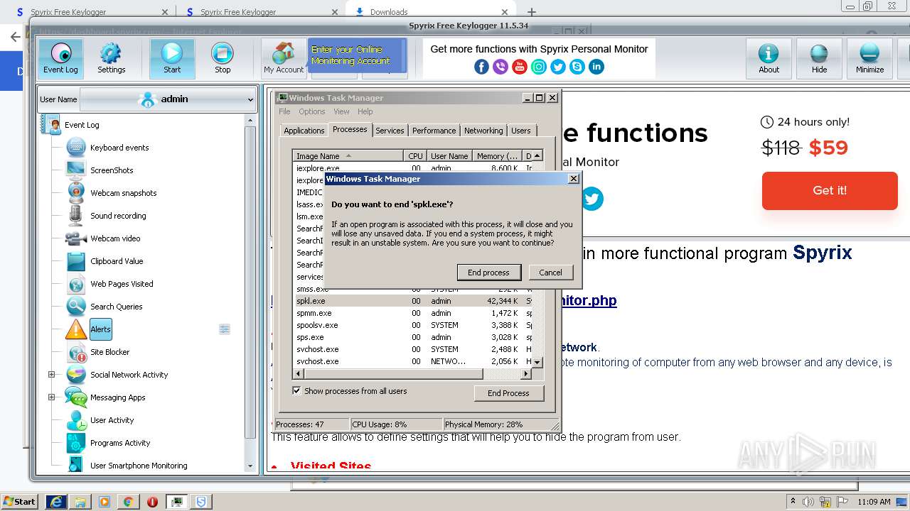Open the Event Log toolbar button

(x=60, y=58)
